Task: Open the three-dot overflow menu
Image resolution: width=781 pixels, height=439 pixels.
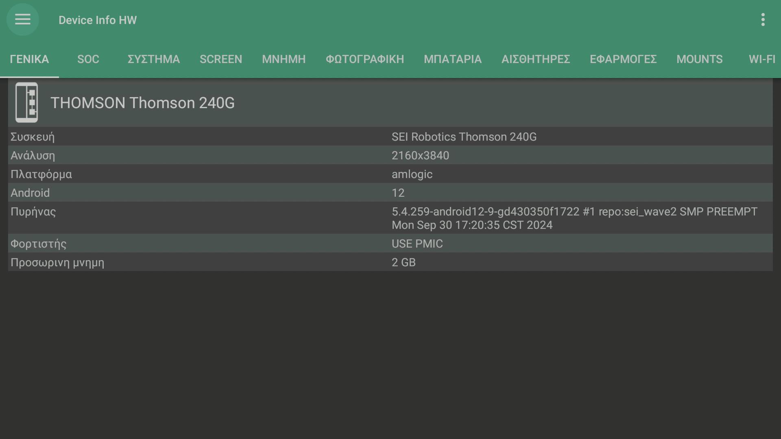Action: 763,20
